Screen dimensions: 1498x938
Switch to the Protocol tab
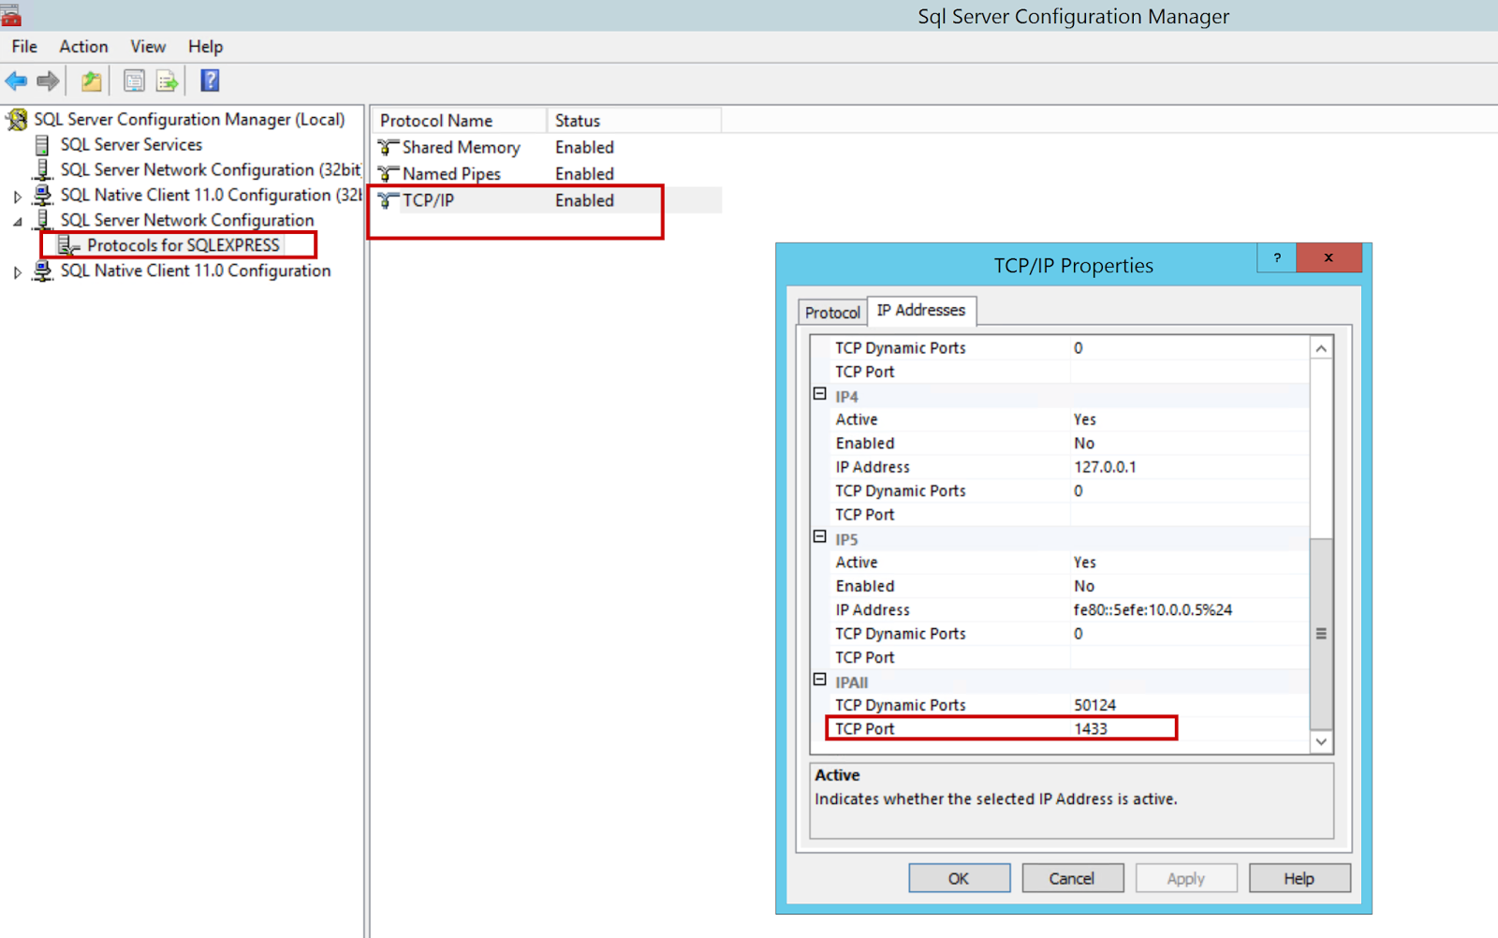pyautogui.click(x=832, y=313)
